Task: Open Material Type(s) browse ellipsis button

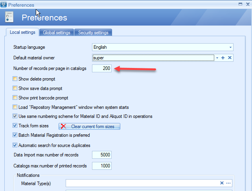Action: (228, 183)
